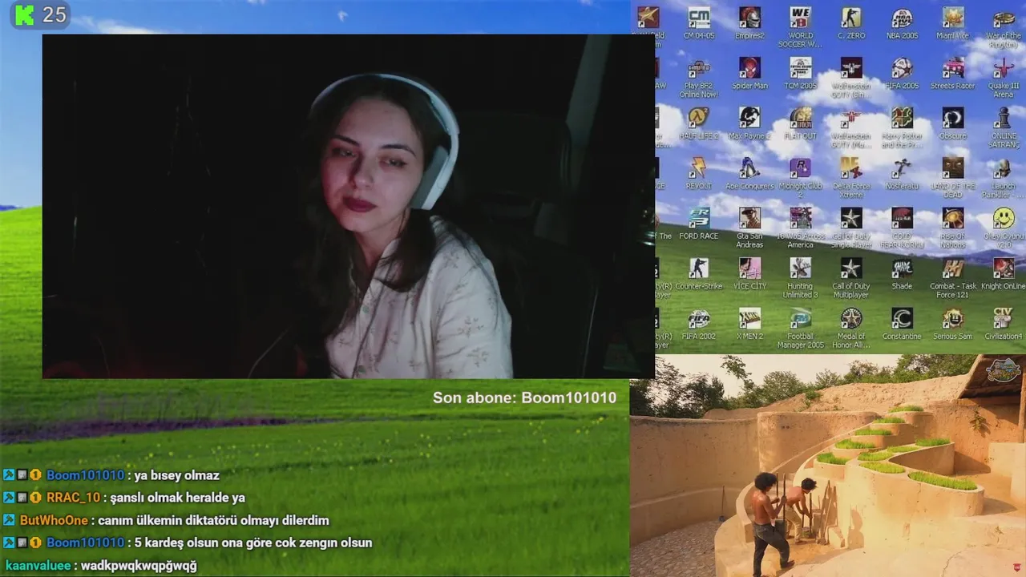Open the COLD FEAR-KORKU shortcut
This screenshot has width=1026, height=577.
point(902,228)
